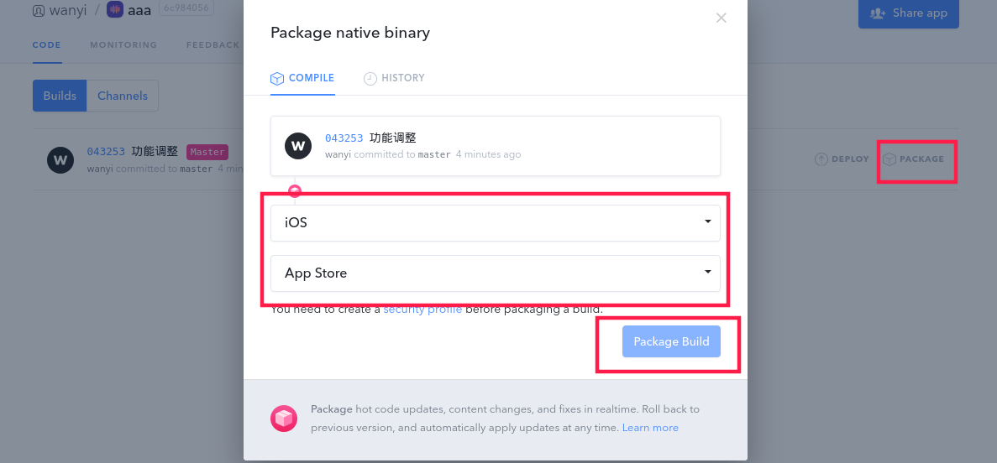Select the Builds view button
997x463 pixels.
60,96
